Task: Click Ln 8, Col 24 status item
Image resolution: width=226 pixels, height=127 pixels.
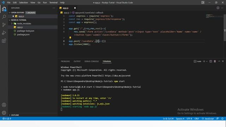Action: coord(168,119)
